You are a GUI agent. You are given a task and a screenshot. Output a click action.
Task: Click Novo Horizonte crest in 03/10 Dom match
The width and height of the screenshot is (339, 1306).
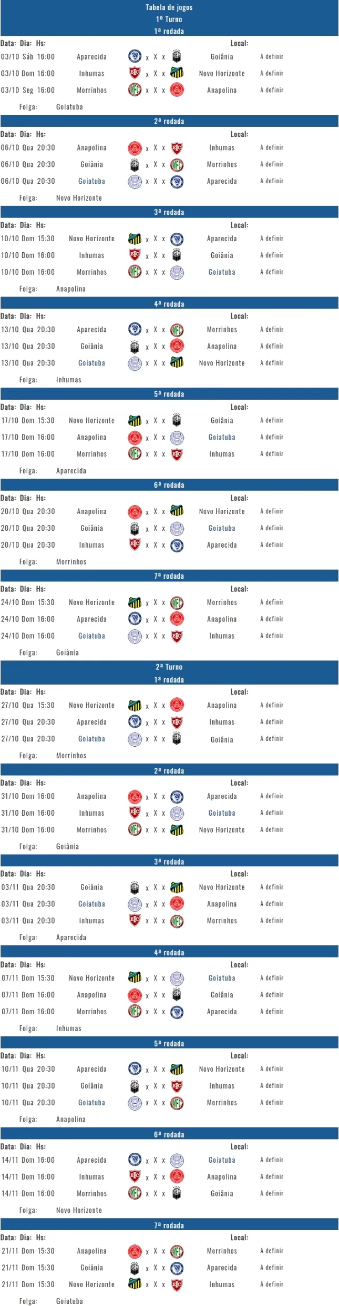(177, 73)
